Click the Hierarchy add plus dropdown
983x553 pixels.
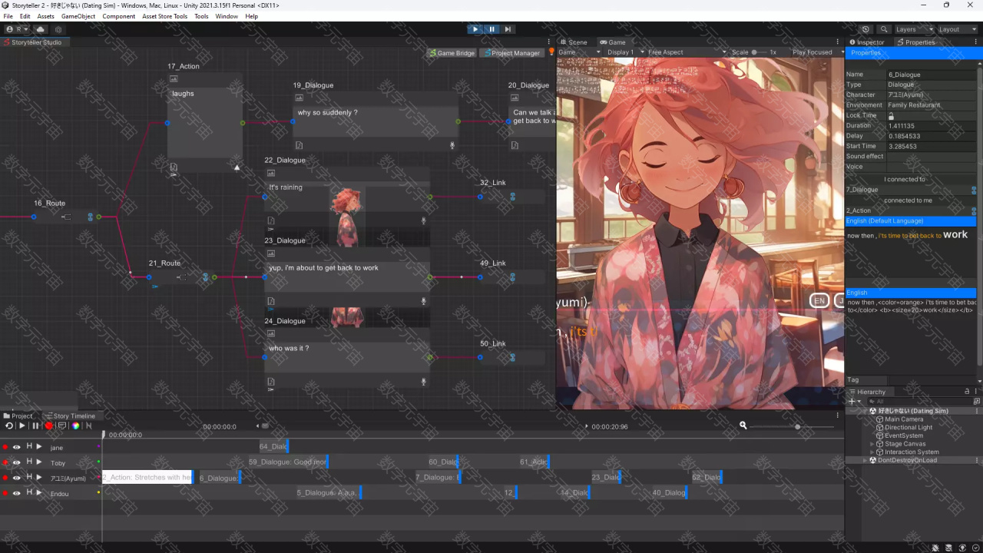tap(853, 401)
